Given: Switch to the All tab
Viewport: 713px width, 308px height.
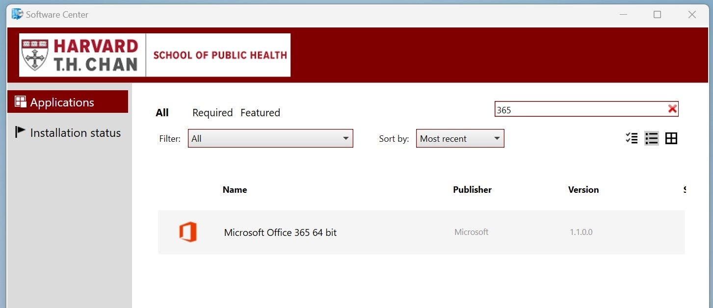Looking at the screenshot, I should tap(162, 113).
